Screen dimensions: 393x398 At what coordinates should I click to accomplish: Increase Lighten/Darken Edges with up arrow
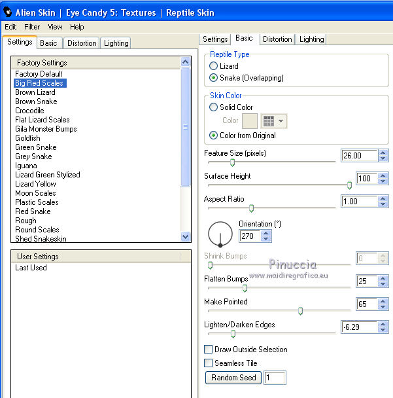(383, 324)
